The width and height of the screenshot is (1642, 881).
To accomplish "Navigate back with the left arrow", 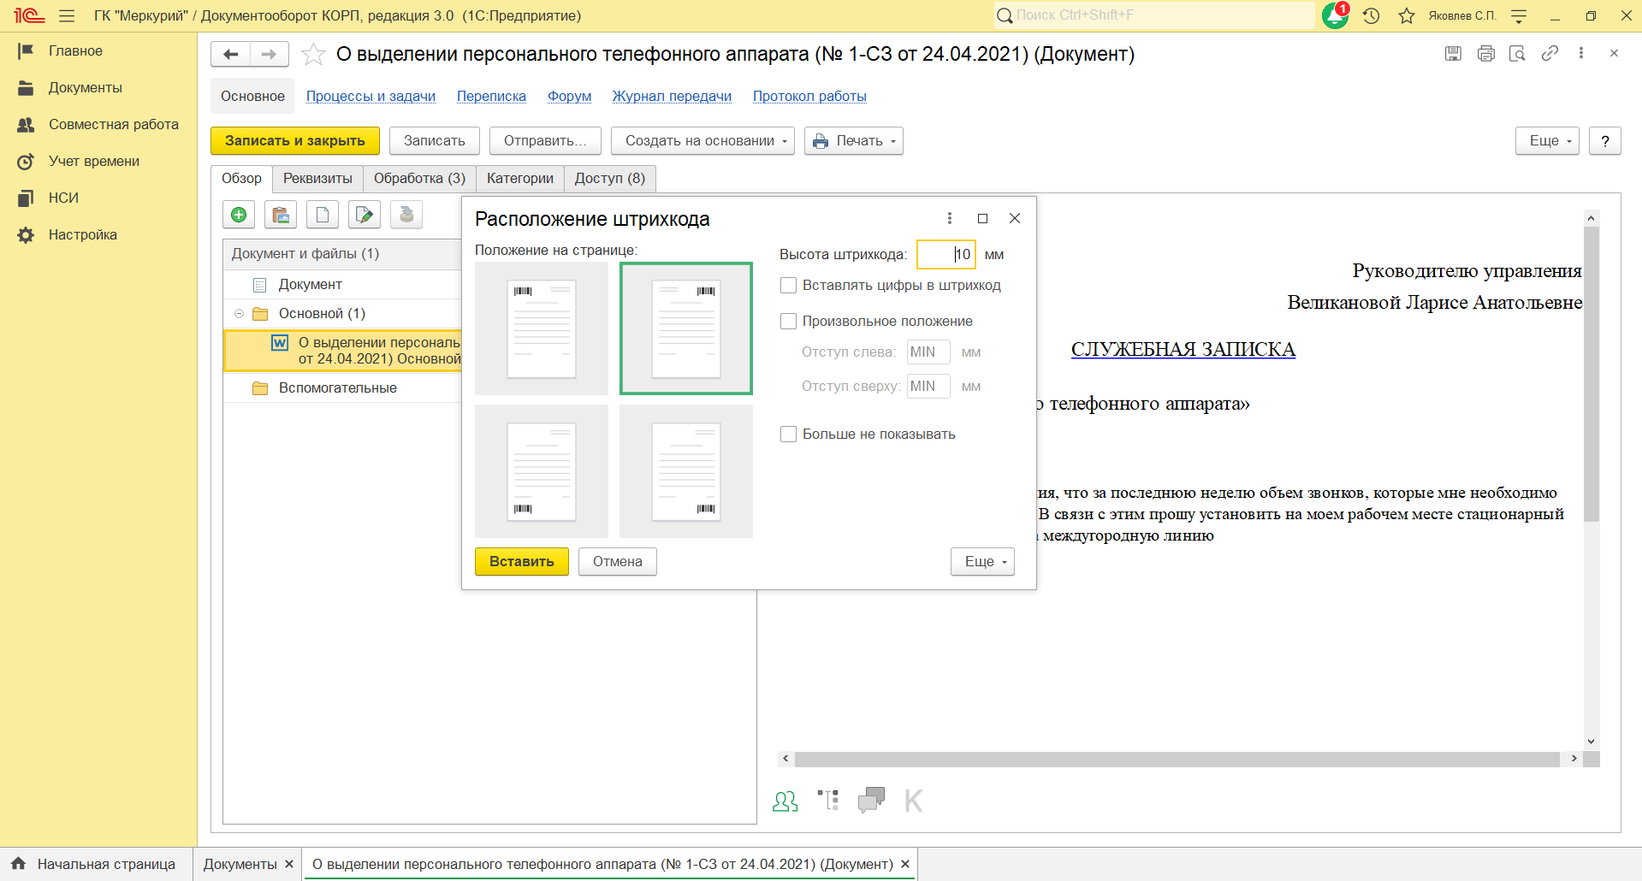I will pyautogui.click(x=230, y=54).
